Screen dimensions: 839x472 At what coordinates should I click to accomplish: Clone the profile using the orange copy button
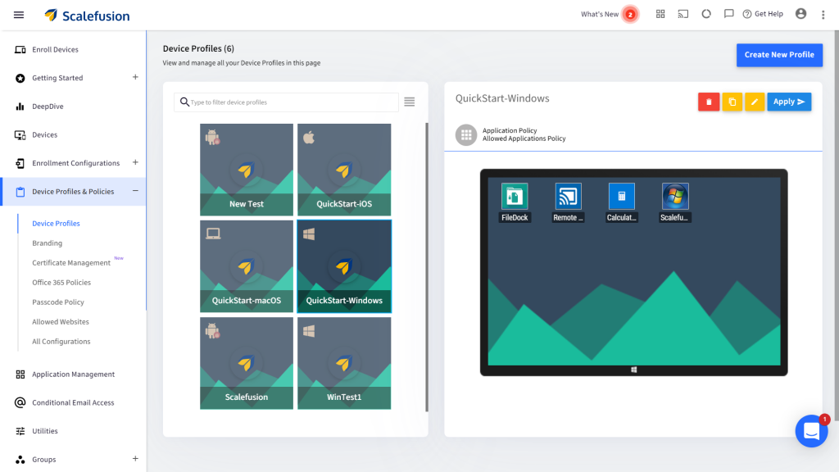732,102
